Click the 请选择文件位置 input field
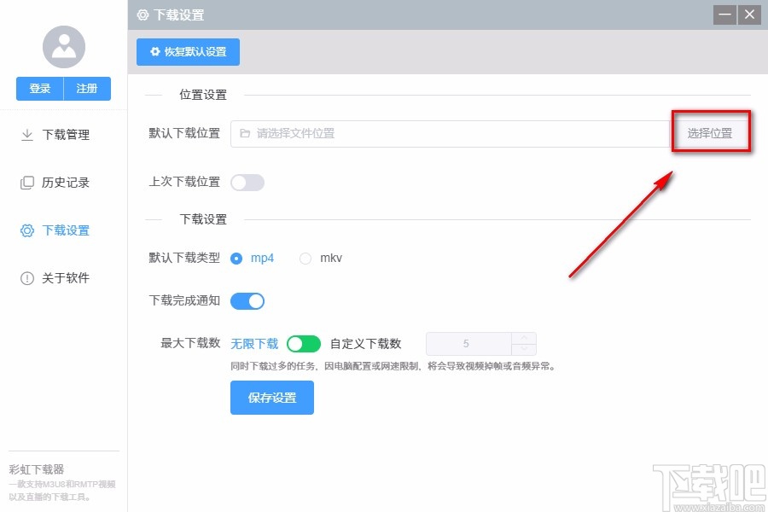This screenshot has width=768, height=512. (x=384, y=133)
